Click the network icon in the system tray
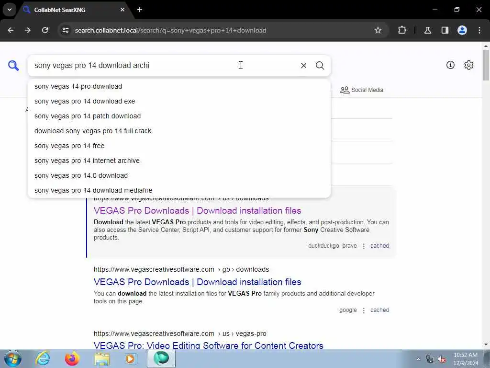 pos(430,359)
